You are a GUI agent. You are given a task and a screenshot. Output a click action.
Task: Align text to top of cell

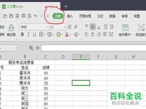click(x=86, y=26)
